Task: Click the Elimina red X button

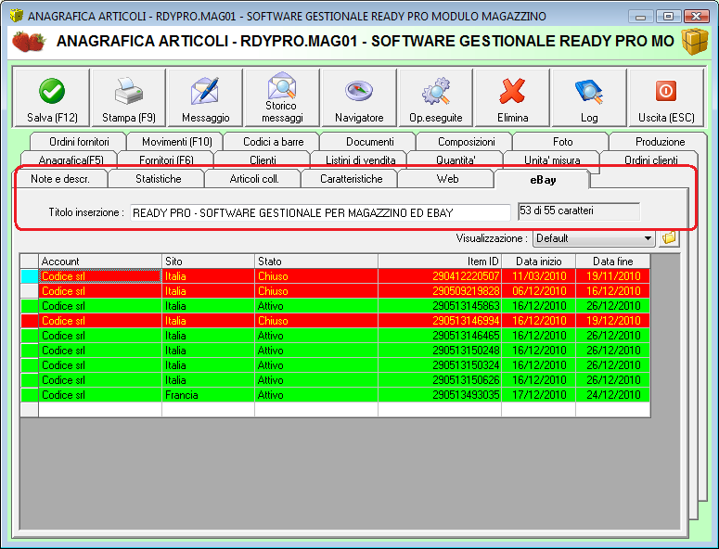Action: point(512,97)
